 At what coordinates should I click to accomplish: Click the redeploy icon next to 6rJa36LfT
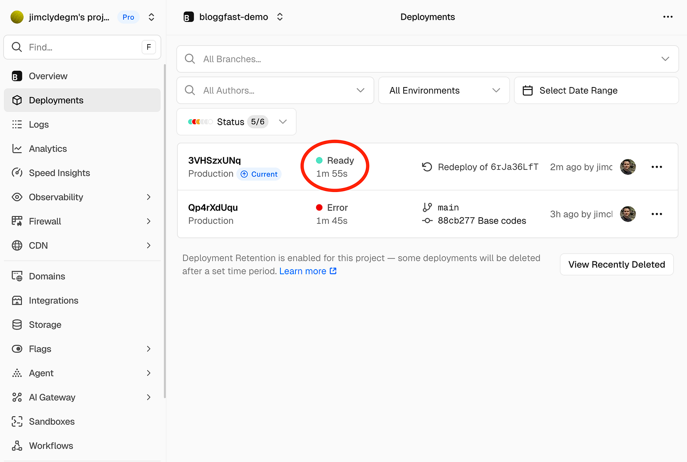tap(427, 167)
